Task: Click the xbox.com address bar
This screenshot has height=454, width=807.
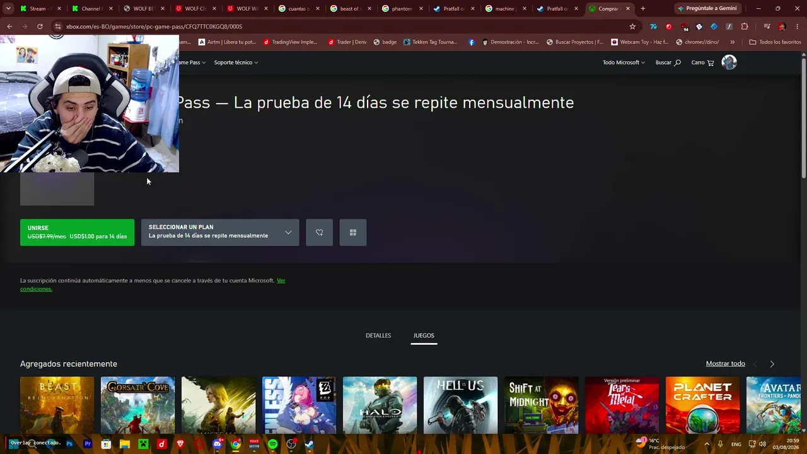Action: click(340, 26)
